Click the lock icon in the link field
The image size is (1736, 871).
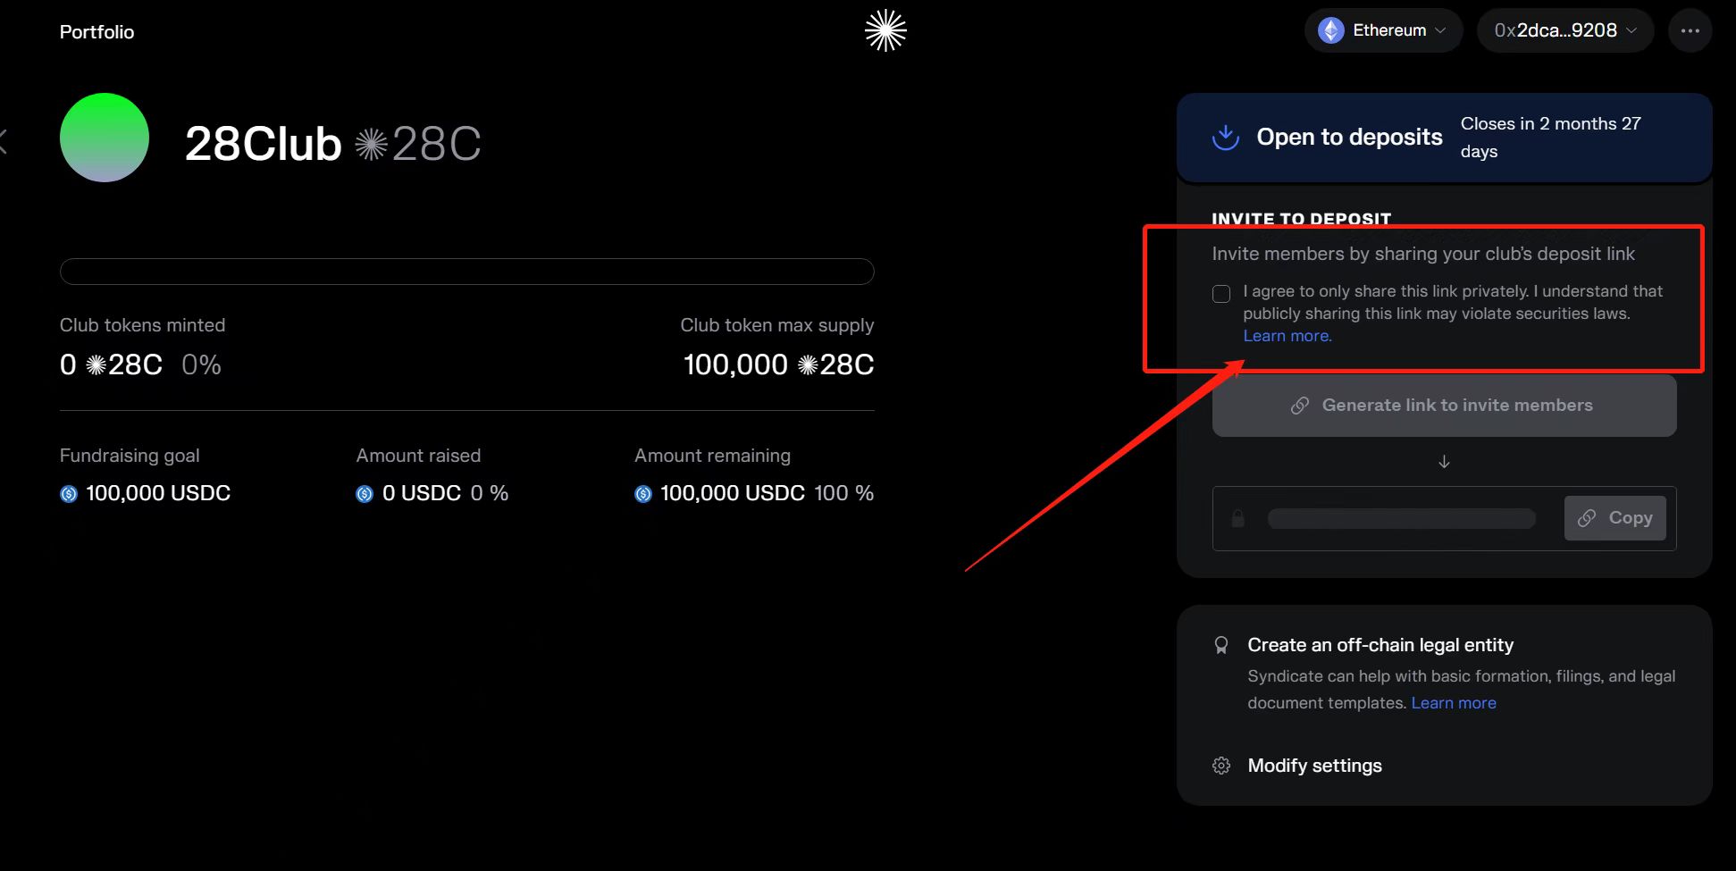coord(1237,519)
